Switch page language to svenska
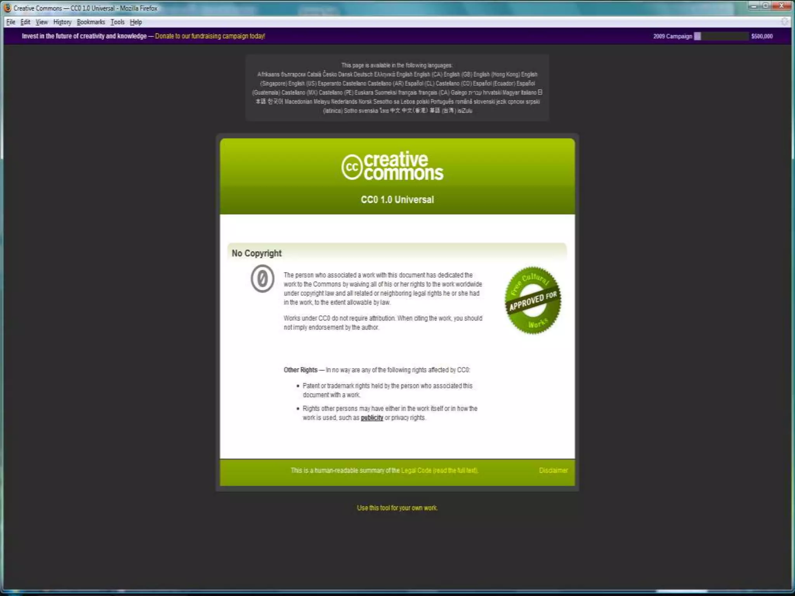The image size is (795, 596). click(x=368, y=111)
